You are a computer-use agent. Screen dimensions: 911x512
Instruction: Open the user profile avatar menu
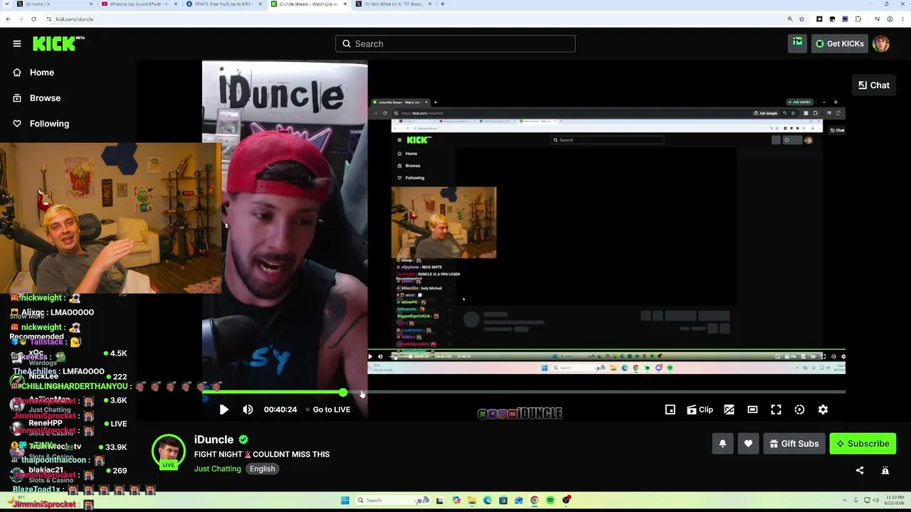click(881, 43)
